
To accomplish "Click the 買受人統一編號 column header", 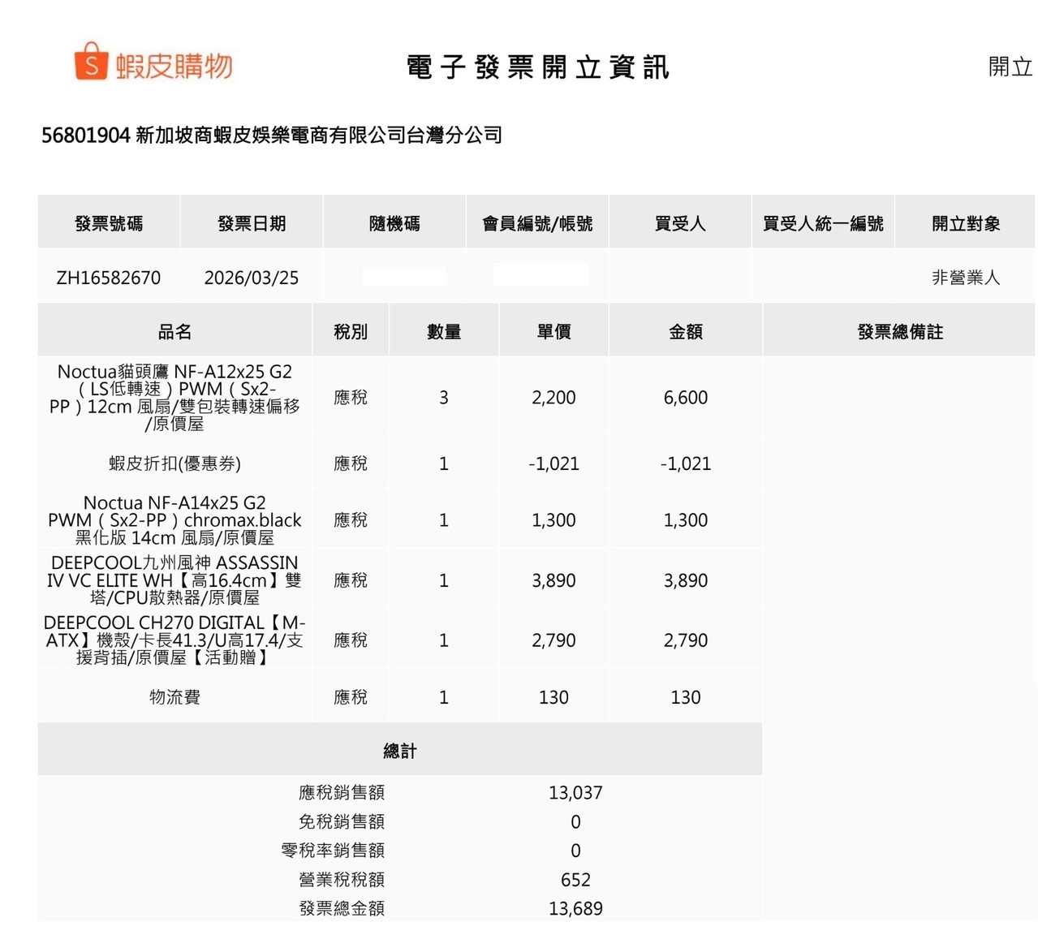I will (823, 223).
